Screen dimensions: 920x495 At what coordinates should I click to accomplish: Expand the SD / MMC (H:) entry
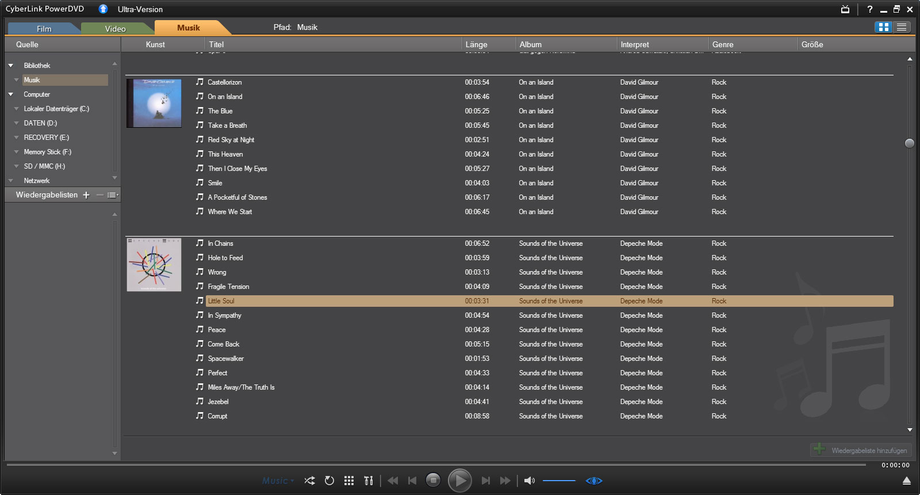point(16,166)
